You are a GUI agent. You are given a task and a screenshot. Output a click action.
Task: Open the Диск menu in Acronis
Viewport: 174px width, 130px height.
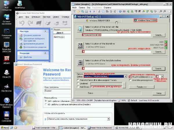21,17
